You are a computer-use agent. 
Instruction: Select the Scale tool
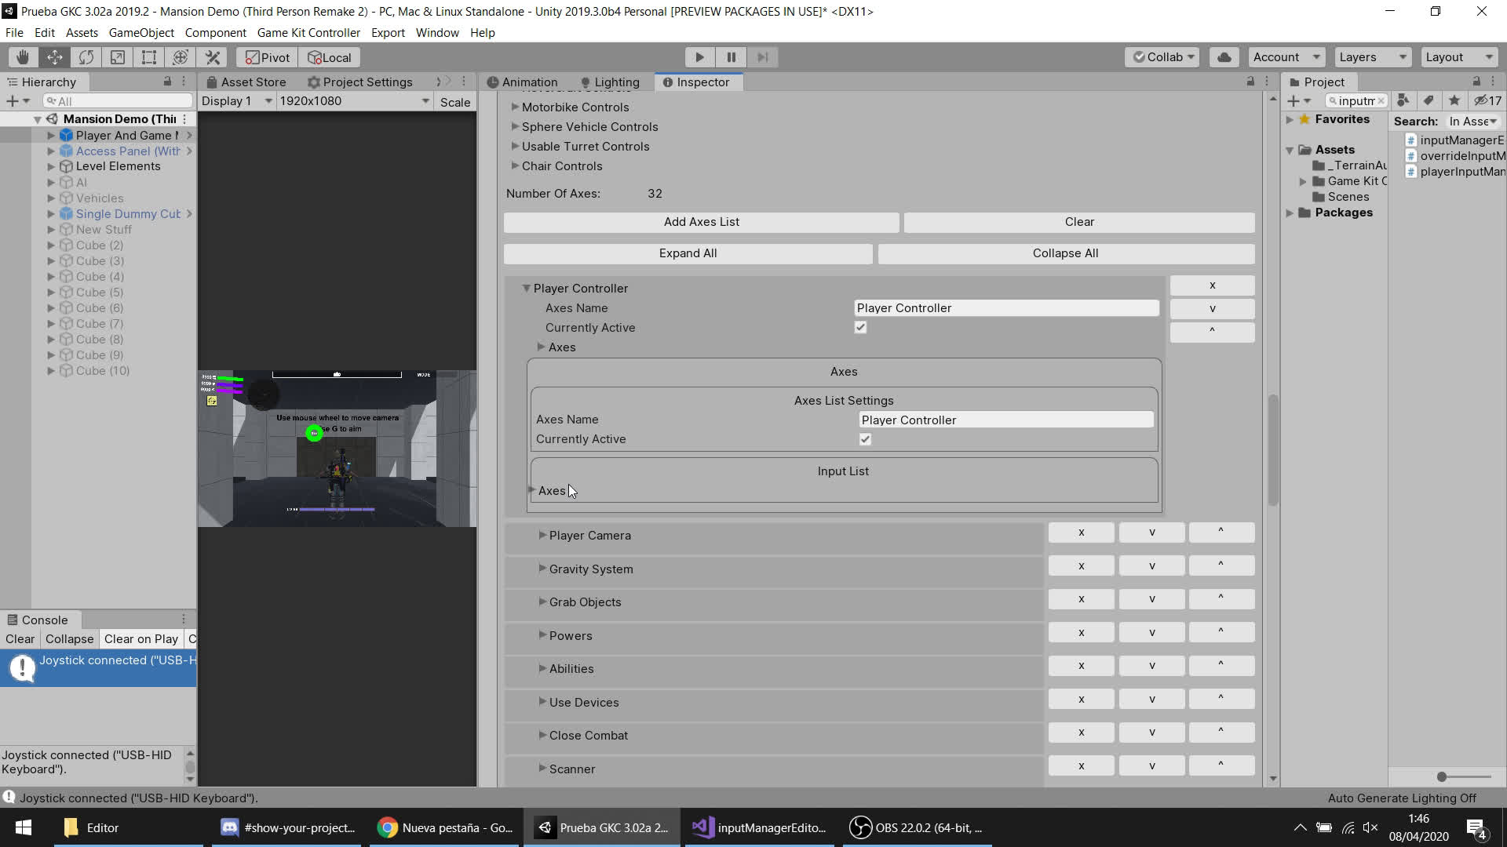117,57
